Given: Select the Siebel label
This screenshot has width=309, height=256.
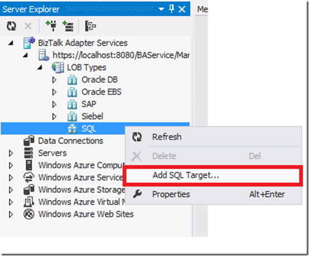Looking at the screenshot, I should pos(93,117).
